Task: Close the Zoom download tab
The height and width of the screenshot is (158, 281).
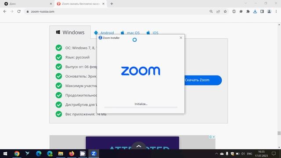Action: click(x=104, y=4)
